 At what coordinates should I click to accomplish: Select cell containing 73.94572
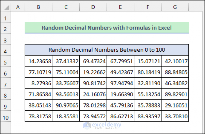point(93,116)
